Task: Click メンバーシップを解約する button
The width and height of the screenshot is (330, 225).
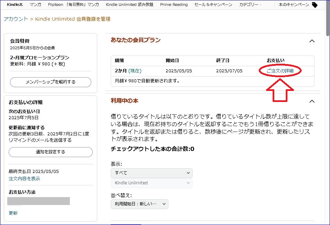Action: [x=51, y=82]
